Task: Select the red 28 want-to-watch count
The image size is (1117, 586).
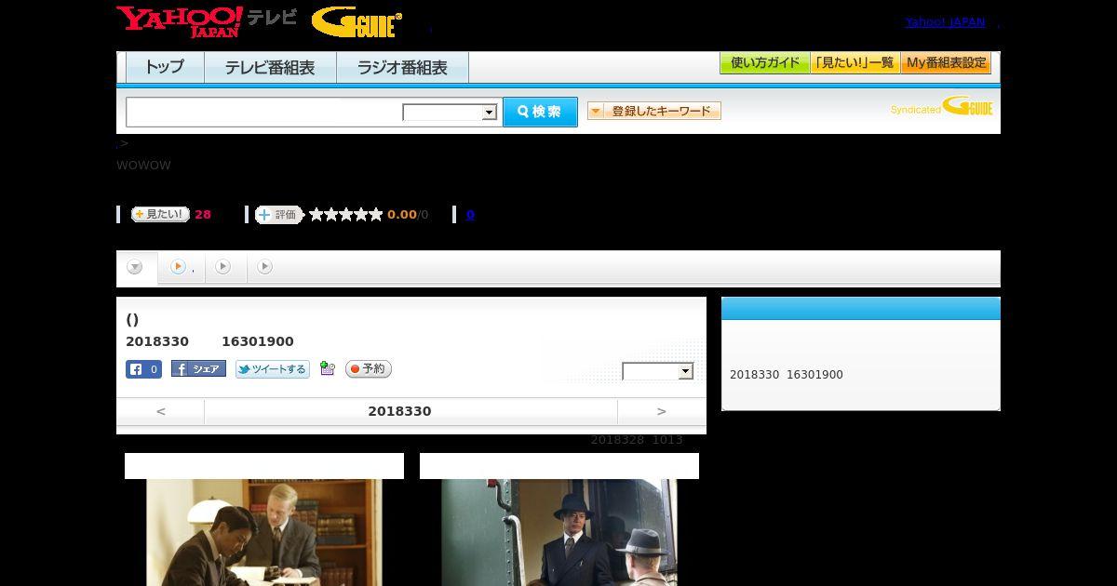Action: 203,215
